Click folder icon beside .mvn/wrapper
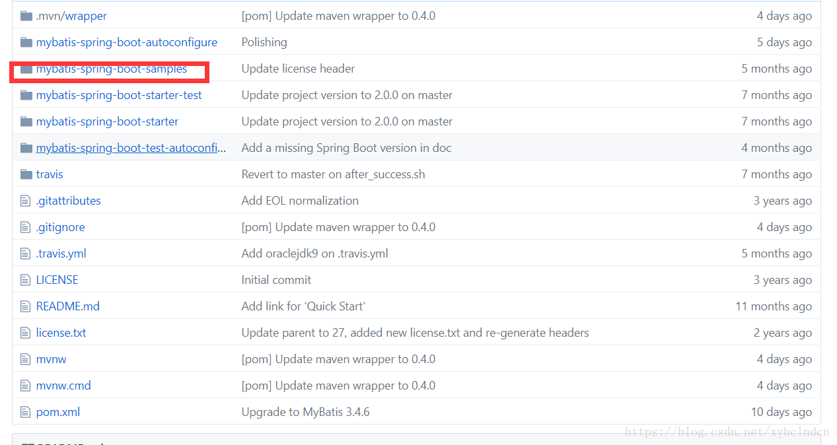837x445 pixels. coord(26,16)
